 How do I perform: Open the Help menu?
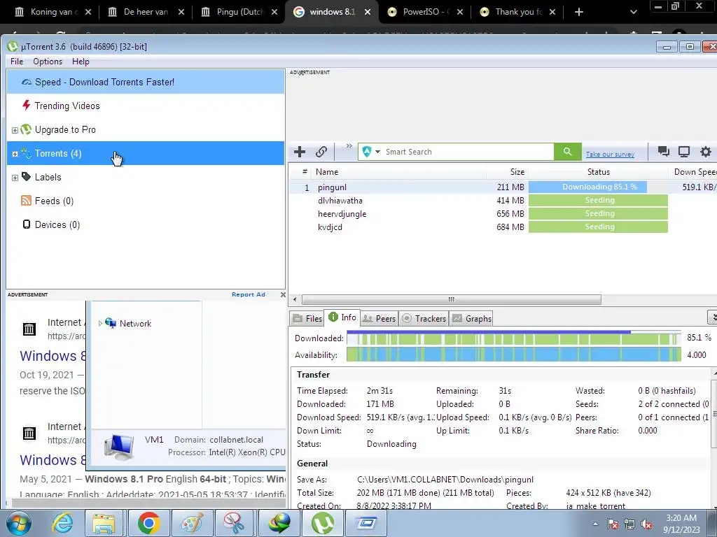tap(81, 62)
